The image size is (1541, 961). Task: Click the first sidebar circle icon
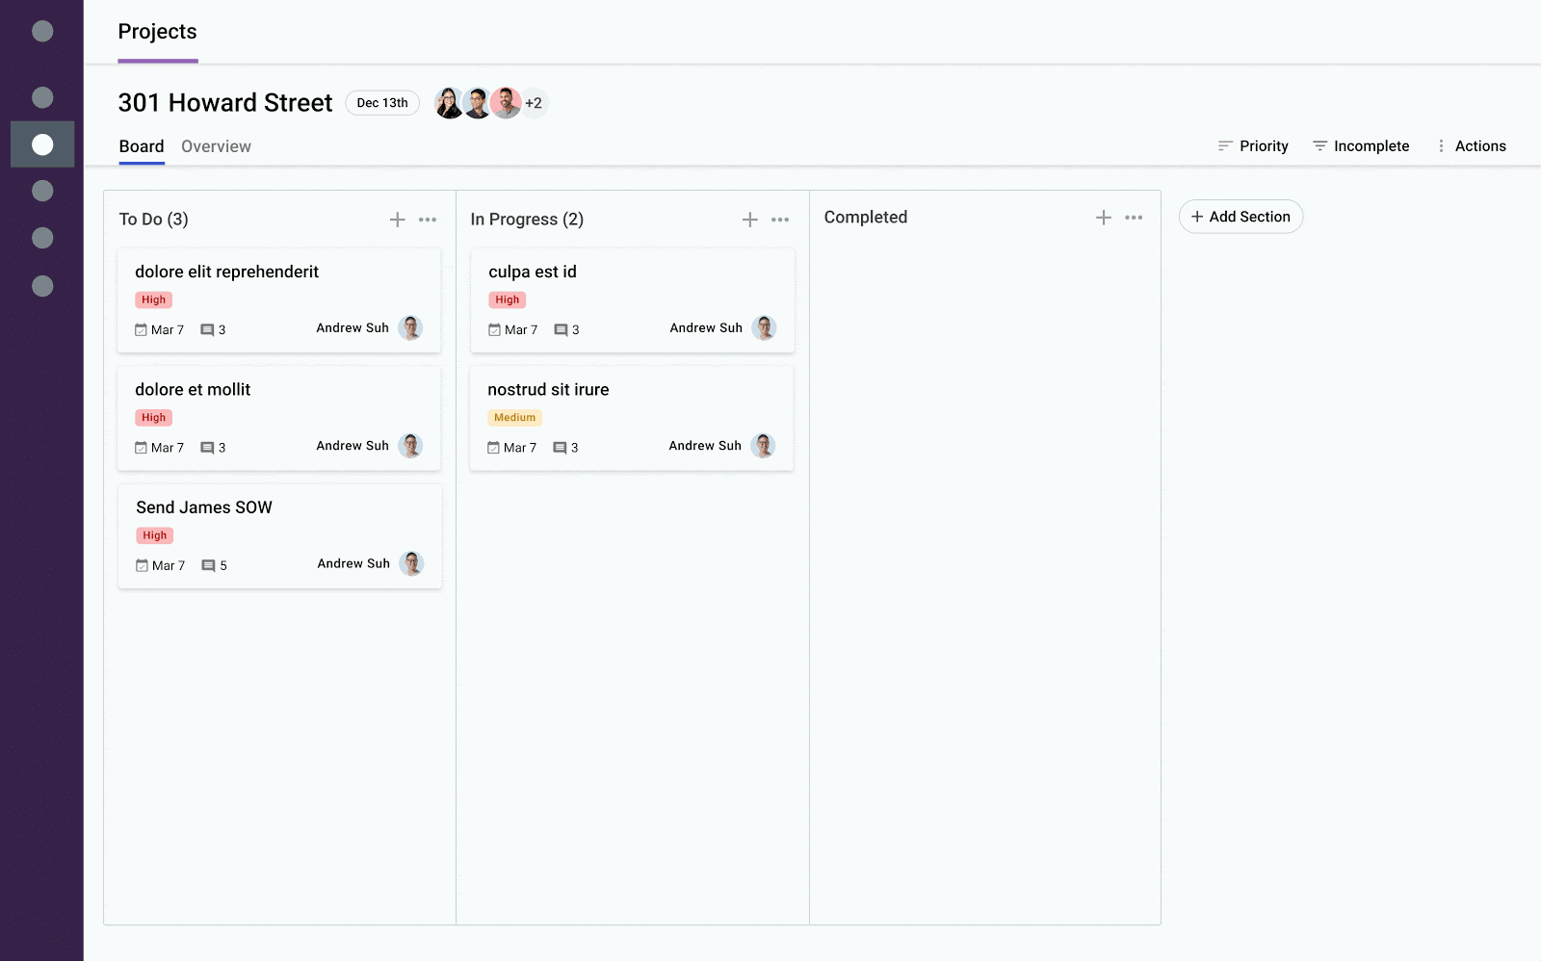[42, 31]
